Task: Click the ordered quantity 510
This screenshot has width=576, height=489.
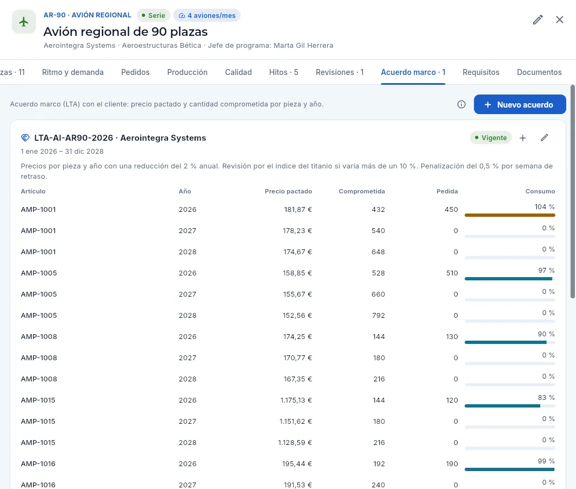Action: [x=452, y=273]
